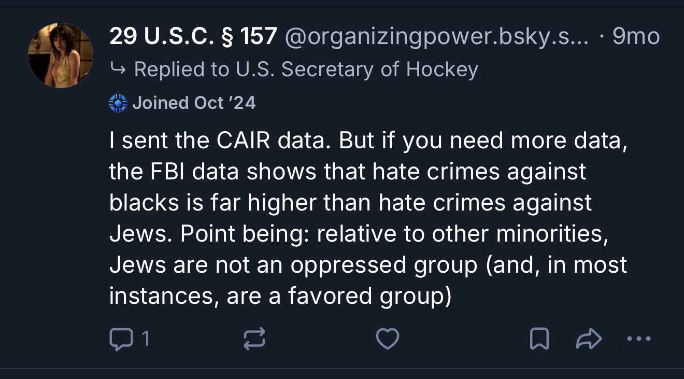The image size is (684, 379).
Task: Repost this post using the arrows icon
Action: click(254, 339)
